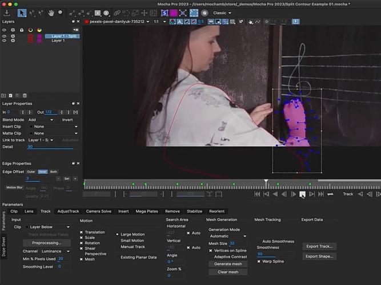
Task: Click the magenta Show Grid icon
Action: [174, 13]
